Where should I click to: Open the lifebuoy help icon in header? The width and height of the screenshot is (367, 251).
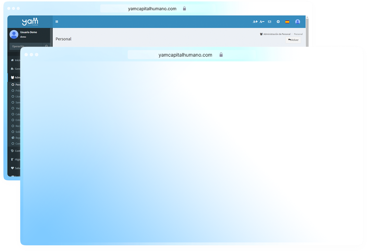coord(278,22)
